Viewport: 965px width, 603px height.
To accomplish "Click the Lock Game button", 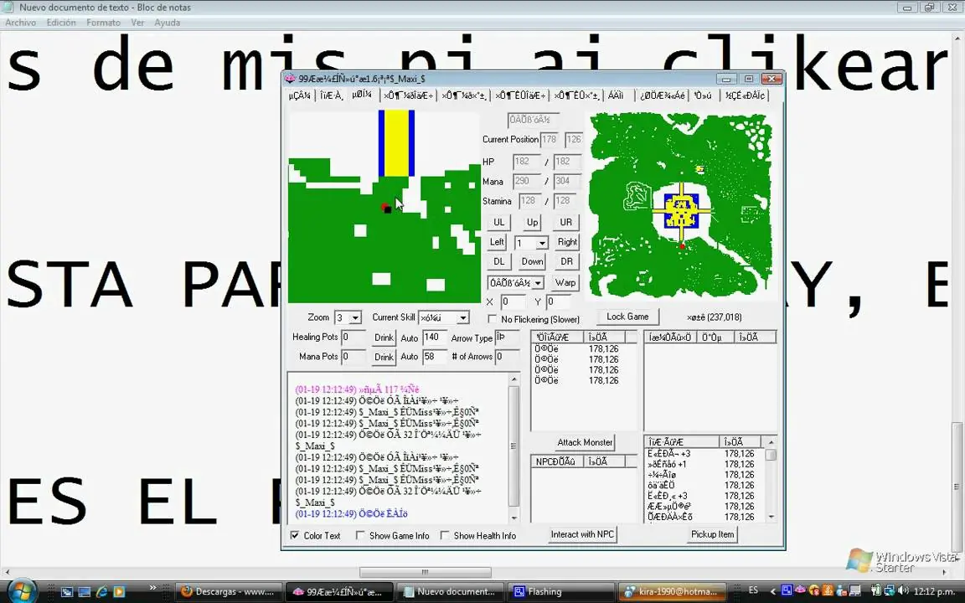I will pos(627,317).
